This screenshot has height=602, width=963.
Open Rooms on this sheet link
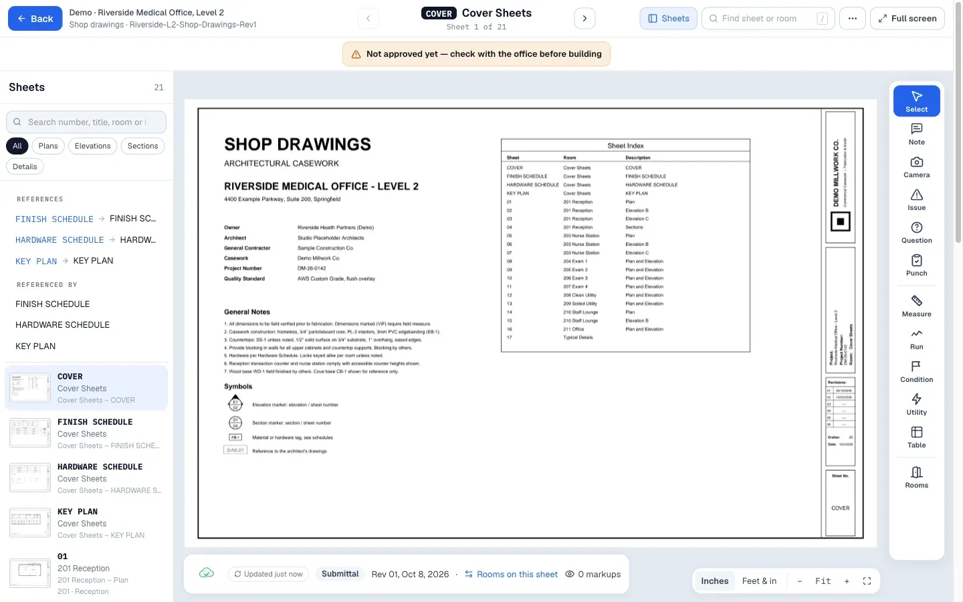pos(512,574)
